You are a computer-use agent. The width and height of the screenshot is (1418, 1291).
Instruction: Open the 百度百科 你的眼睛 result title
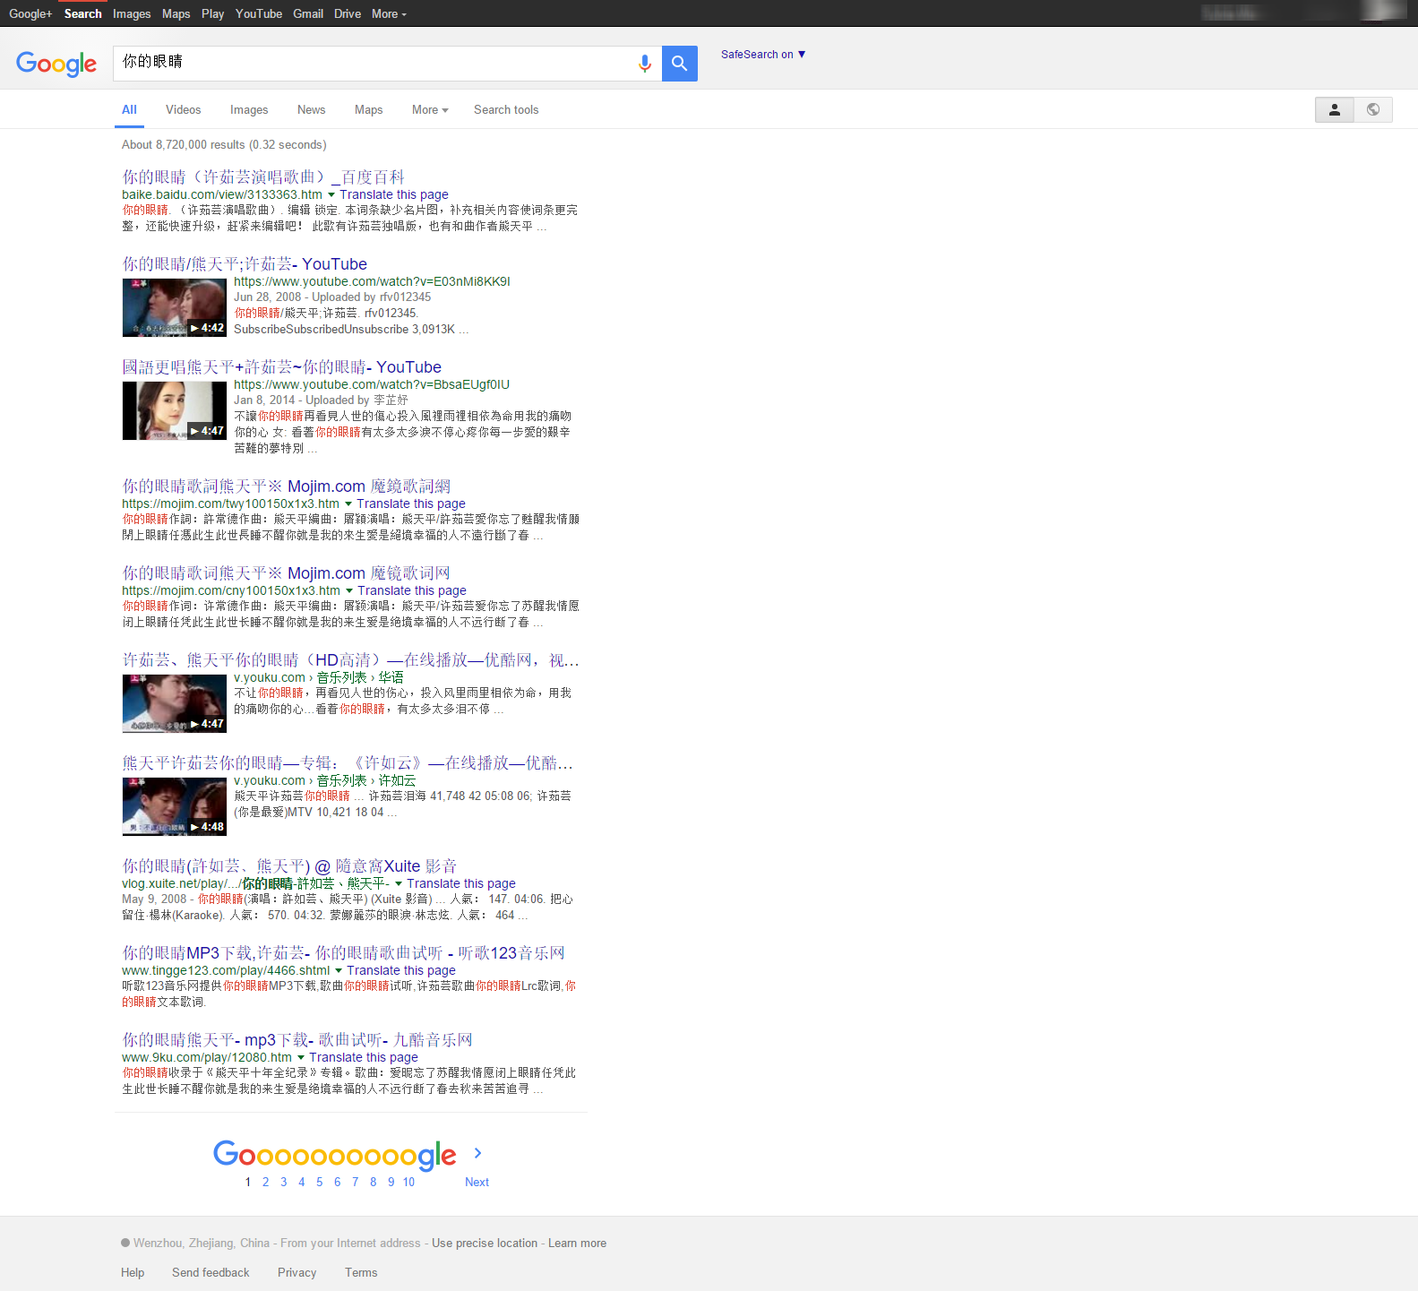[x=263, y=176]
